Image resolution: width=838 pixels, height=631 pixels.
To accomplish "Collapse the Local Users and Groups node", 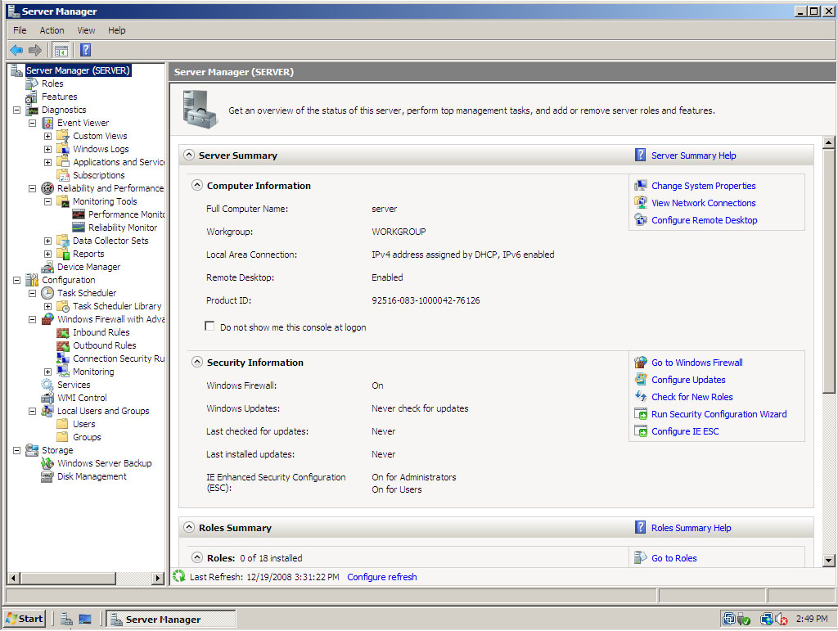I will (32, 411).
